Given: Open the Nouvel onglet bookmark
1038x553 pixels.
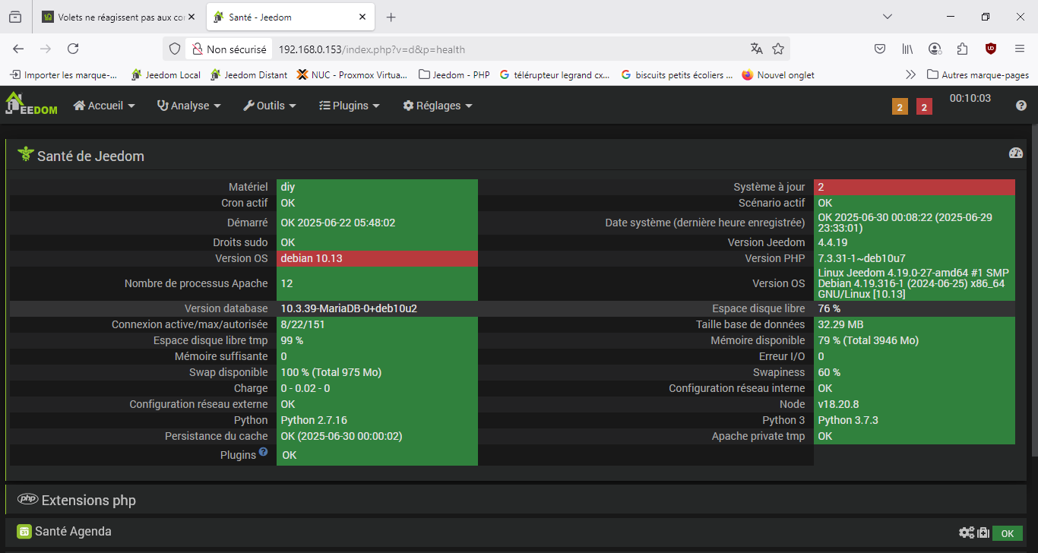Looking at the screenshot, I should click(x=778, y=74).
